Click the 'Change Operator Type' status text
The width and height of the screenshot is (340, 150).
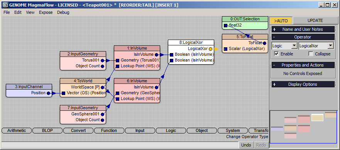pos(247,137)
